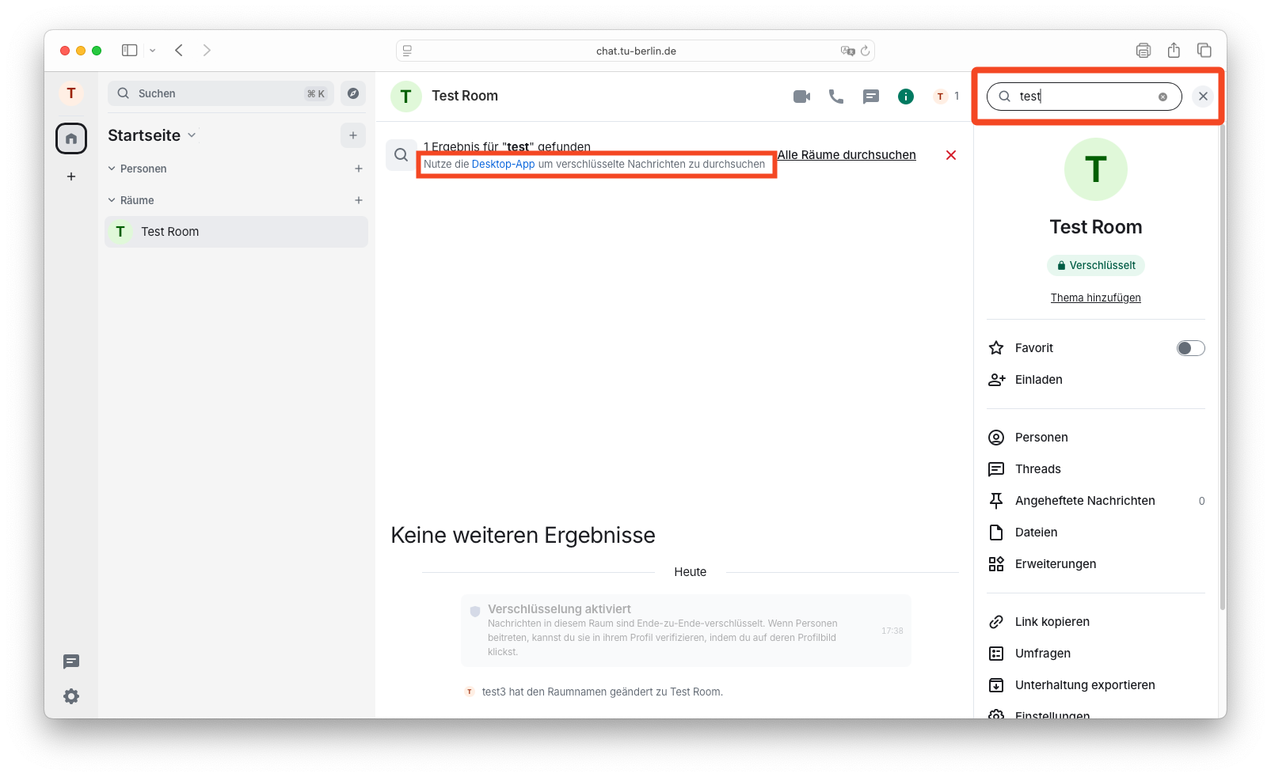Image resolution: width=1271 pixels, height=777 pixels.
Task: Clear the search field text
Action: (x=1163, y=97)
